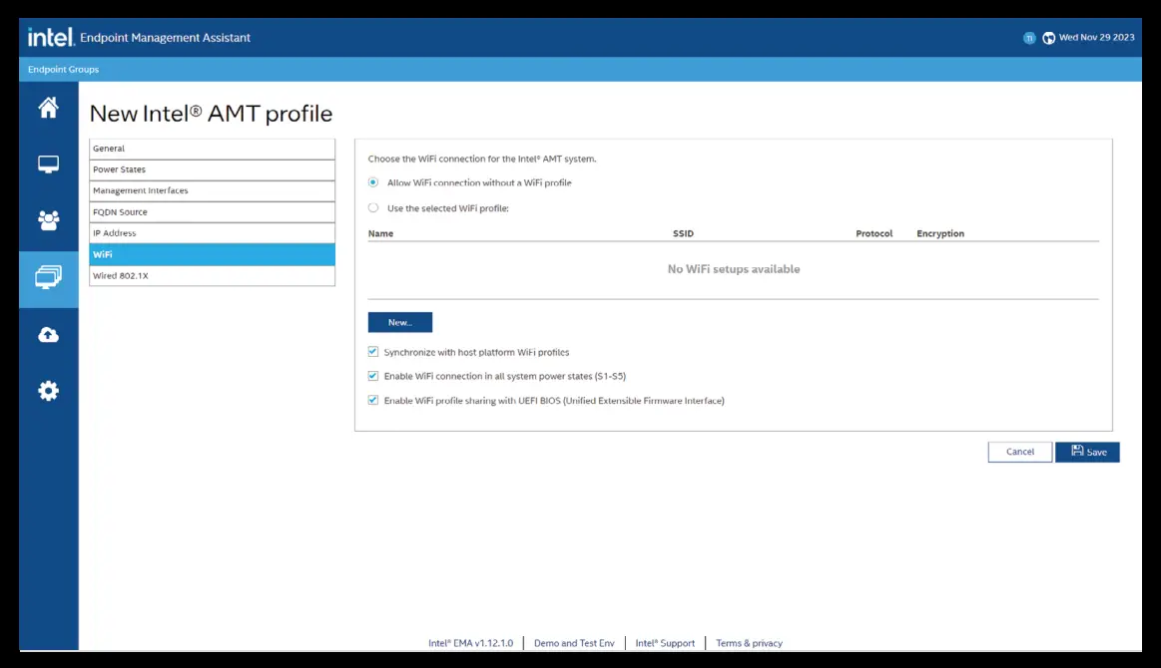Open Endpoint Groups stacked monitors icon
The height and width of the screenshot is (668, 1161).
coord(48,277)
